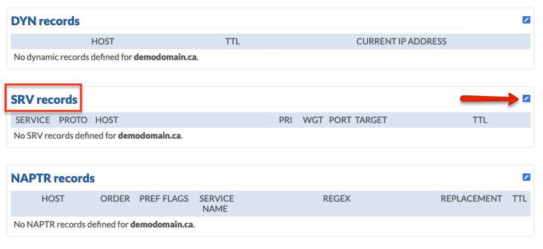Open the NAPTR records heading
The height and width of the screenshot is (249, 543).
(53, 178)
